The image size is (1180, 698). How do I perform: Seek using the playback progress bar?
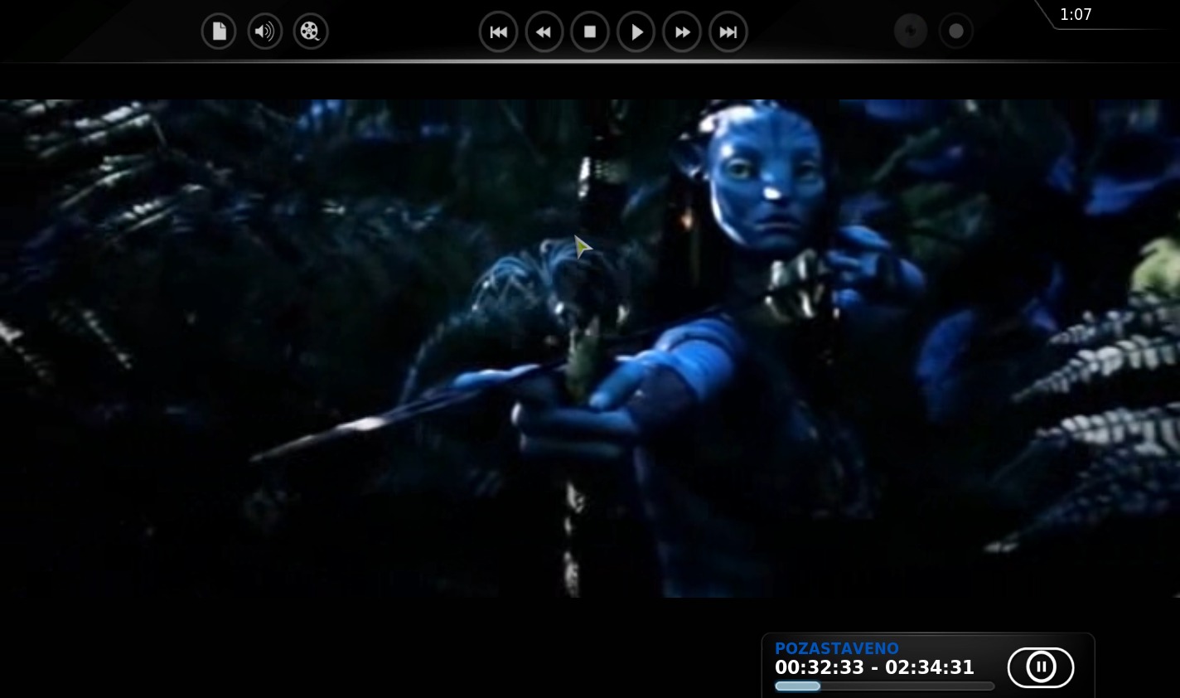coord(884,686)
